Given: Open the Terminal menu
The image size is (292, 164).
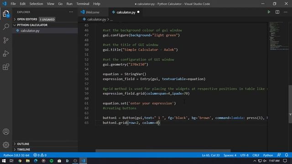Looking at the screenshot, I should [83, 4].
